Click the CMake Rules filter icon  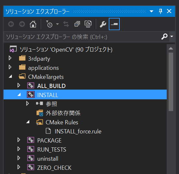click(39, 122)
